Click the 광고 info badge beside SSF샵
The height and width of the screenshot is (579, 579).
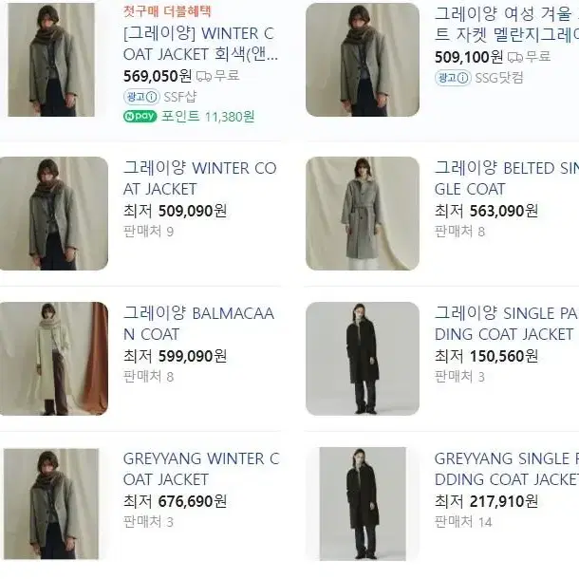click(x=141, y=97)
